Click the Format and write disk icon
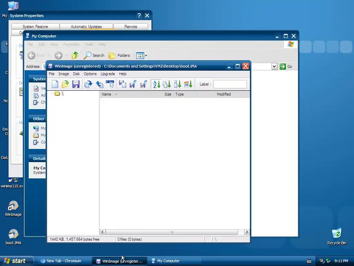 pyautogui.click(x=143, y=84)
